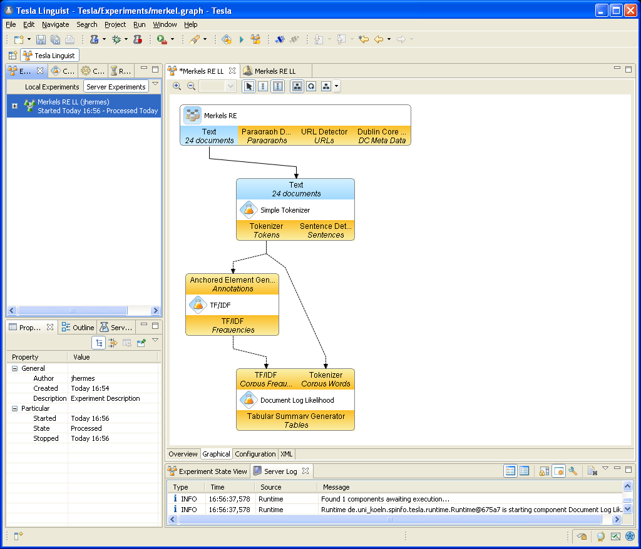Open the Experiment State View tab
This screenshot has width=641, height=549.
208,471
